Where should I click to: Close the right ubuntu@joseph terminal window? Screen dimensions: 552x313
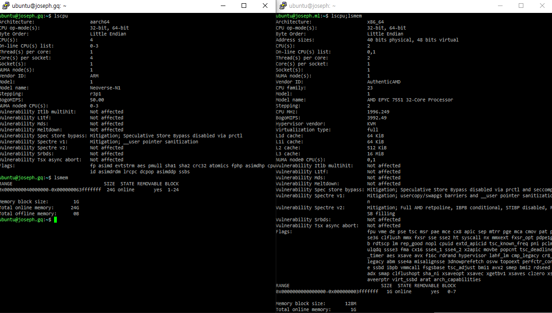click(x=542, y=6)
